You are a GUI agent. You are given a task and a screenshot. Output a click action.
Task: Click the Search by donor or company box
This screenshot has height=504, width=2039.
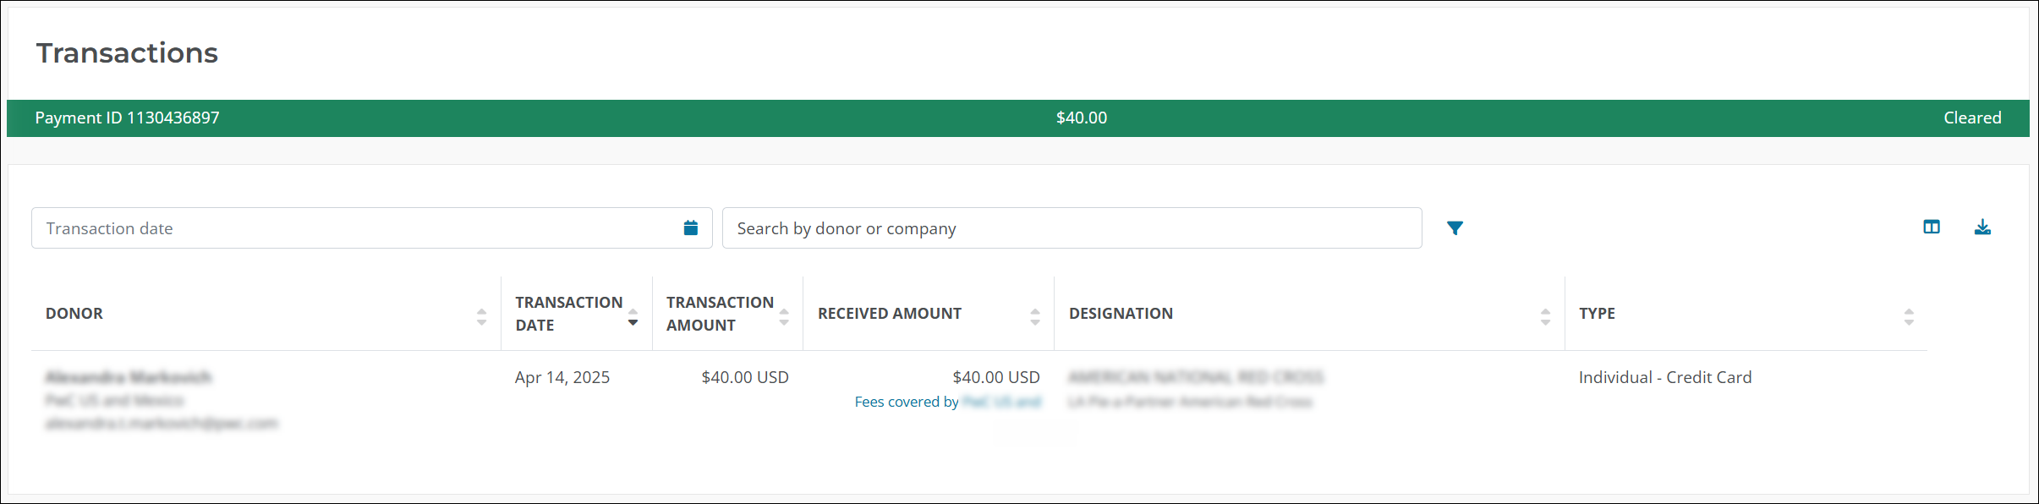tap(1071, 228)
